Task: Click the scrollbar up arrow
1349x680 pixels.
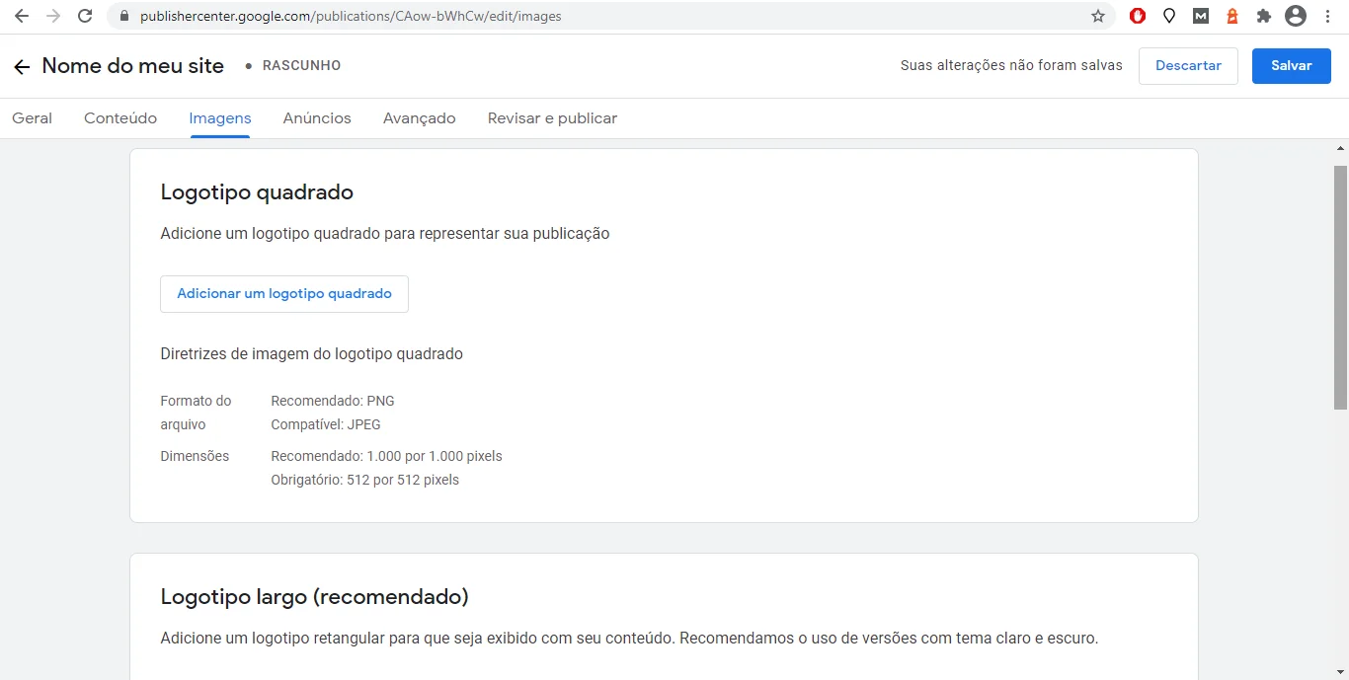Action: [x=1340, y=148]
